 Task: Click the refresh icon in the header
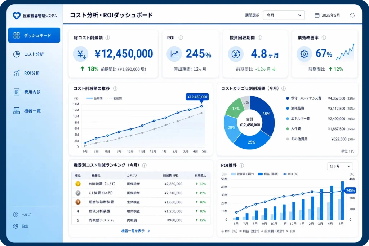(352, 15)
